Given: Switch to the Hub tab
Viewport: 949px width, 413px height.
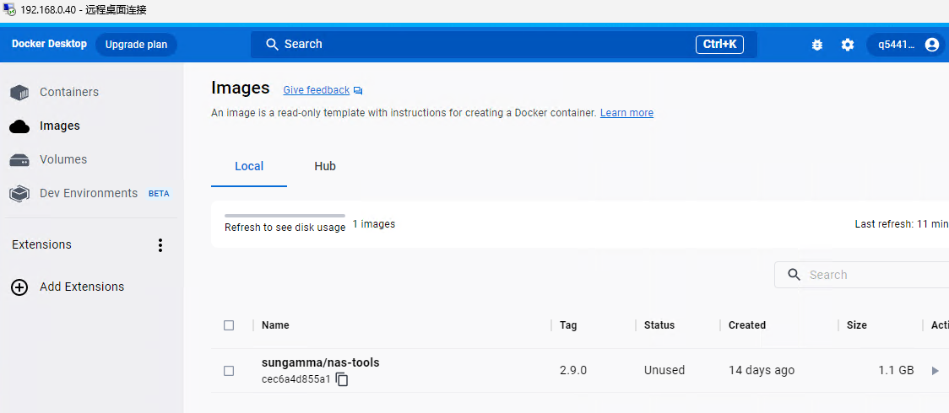Looking at the screenshot, I should pyautogui.click(x=325, y=167).
